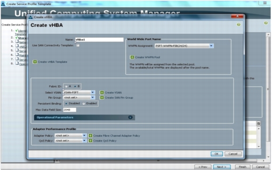Click the vHBA Name input field
272x171 pixels.
point(99,39)
